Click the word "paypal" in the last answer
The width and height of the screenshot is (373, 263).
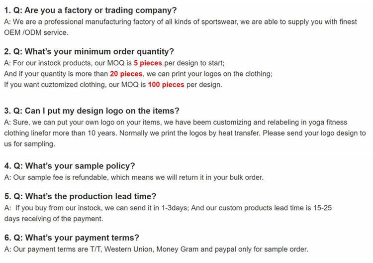coord(237,249)
